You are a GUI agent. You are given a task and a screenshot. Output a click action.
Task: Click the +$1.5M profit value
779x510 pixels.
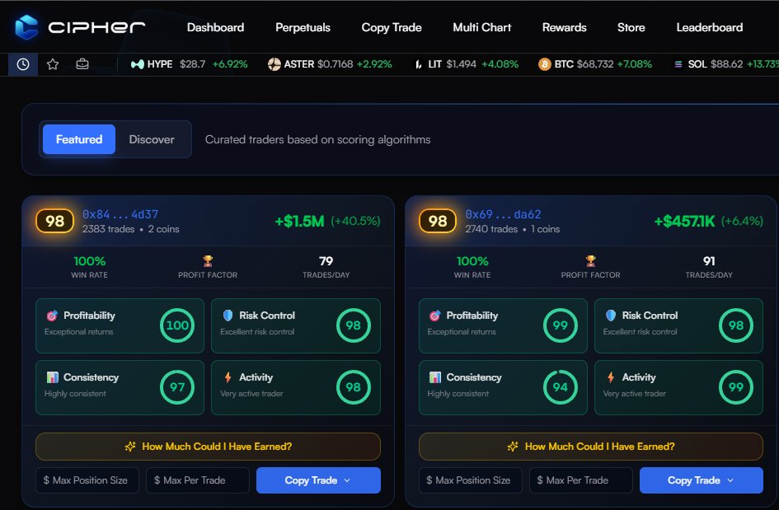(299, 221)
